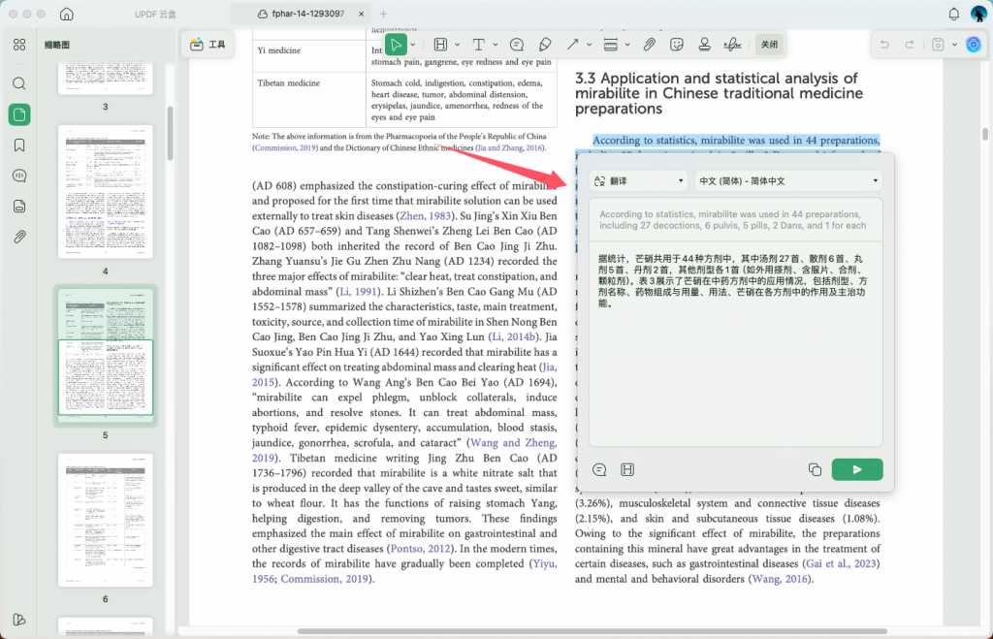Select the stamp tool
The width and height of the screenshot is (993, 639).
704,45
